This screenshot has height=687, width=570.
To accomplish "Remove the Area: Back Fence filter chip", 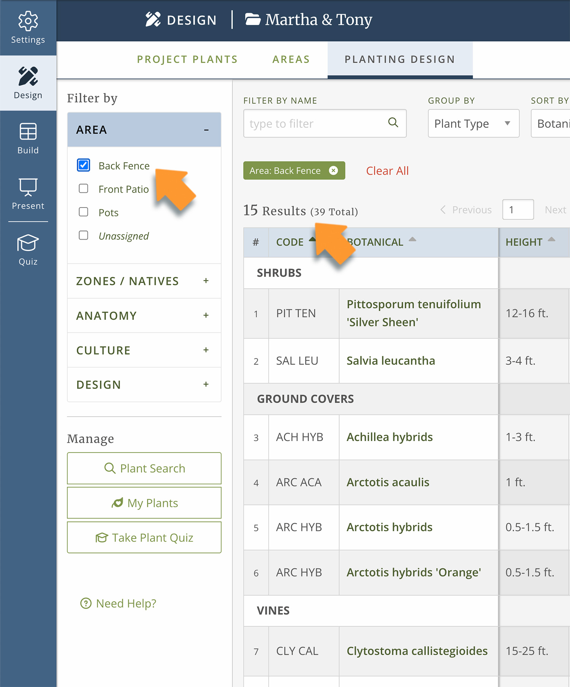I will [333, 171].
